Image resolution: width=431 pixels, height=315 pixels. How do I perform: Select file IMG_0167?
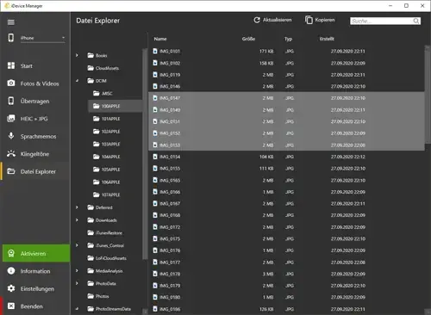click(286, 204)
